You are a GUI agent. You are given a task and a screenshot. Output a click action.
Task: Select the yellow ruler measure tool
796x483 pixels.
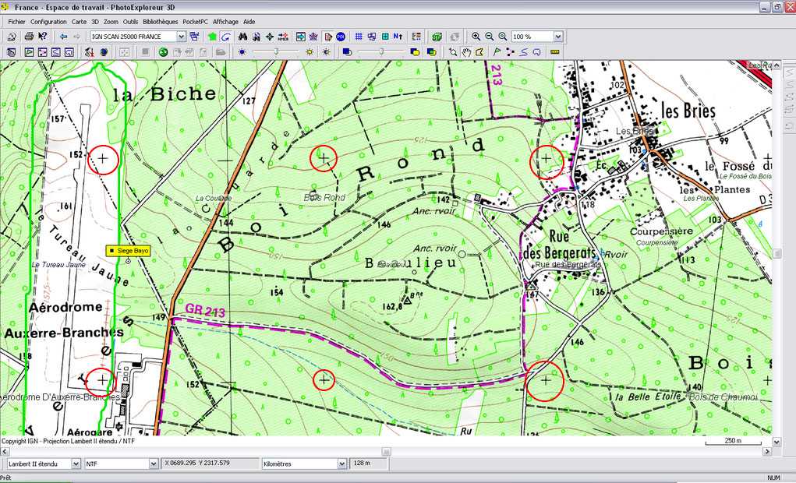(x=555, y=51)
